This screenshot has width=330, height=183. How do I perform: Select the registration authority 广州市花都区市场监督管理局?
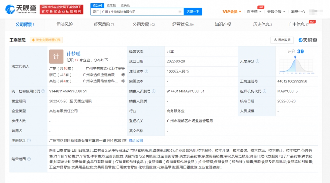[190, 121]
